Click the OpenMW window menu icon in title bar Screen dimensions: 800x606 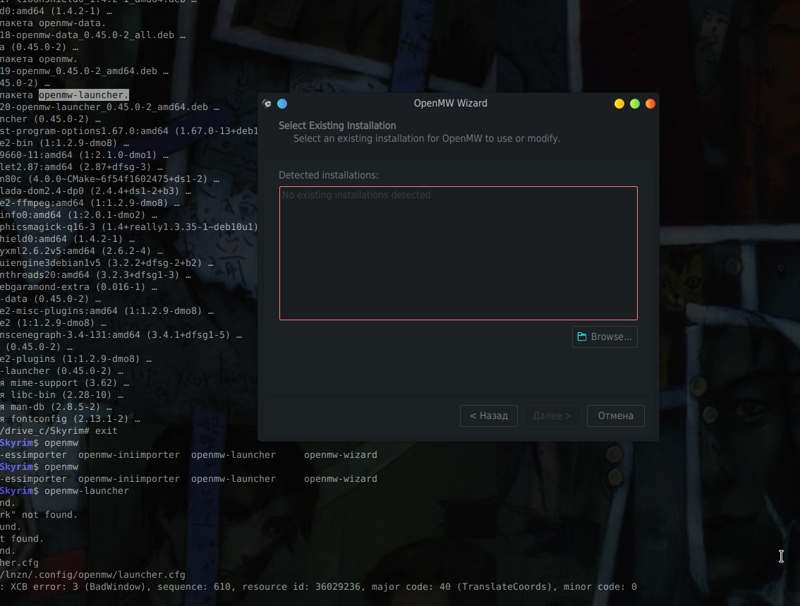(x=267, y=104)
